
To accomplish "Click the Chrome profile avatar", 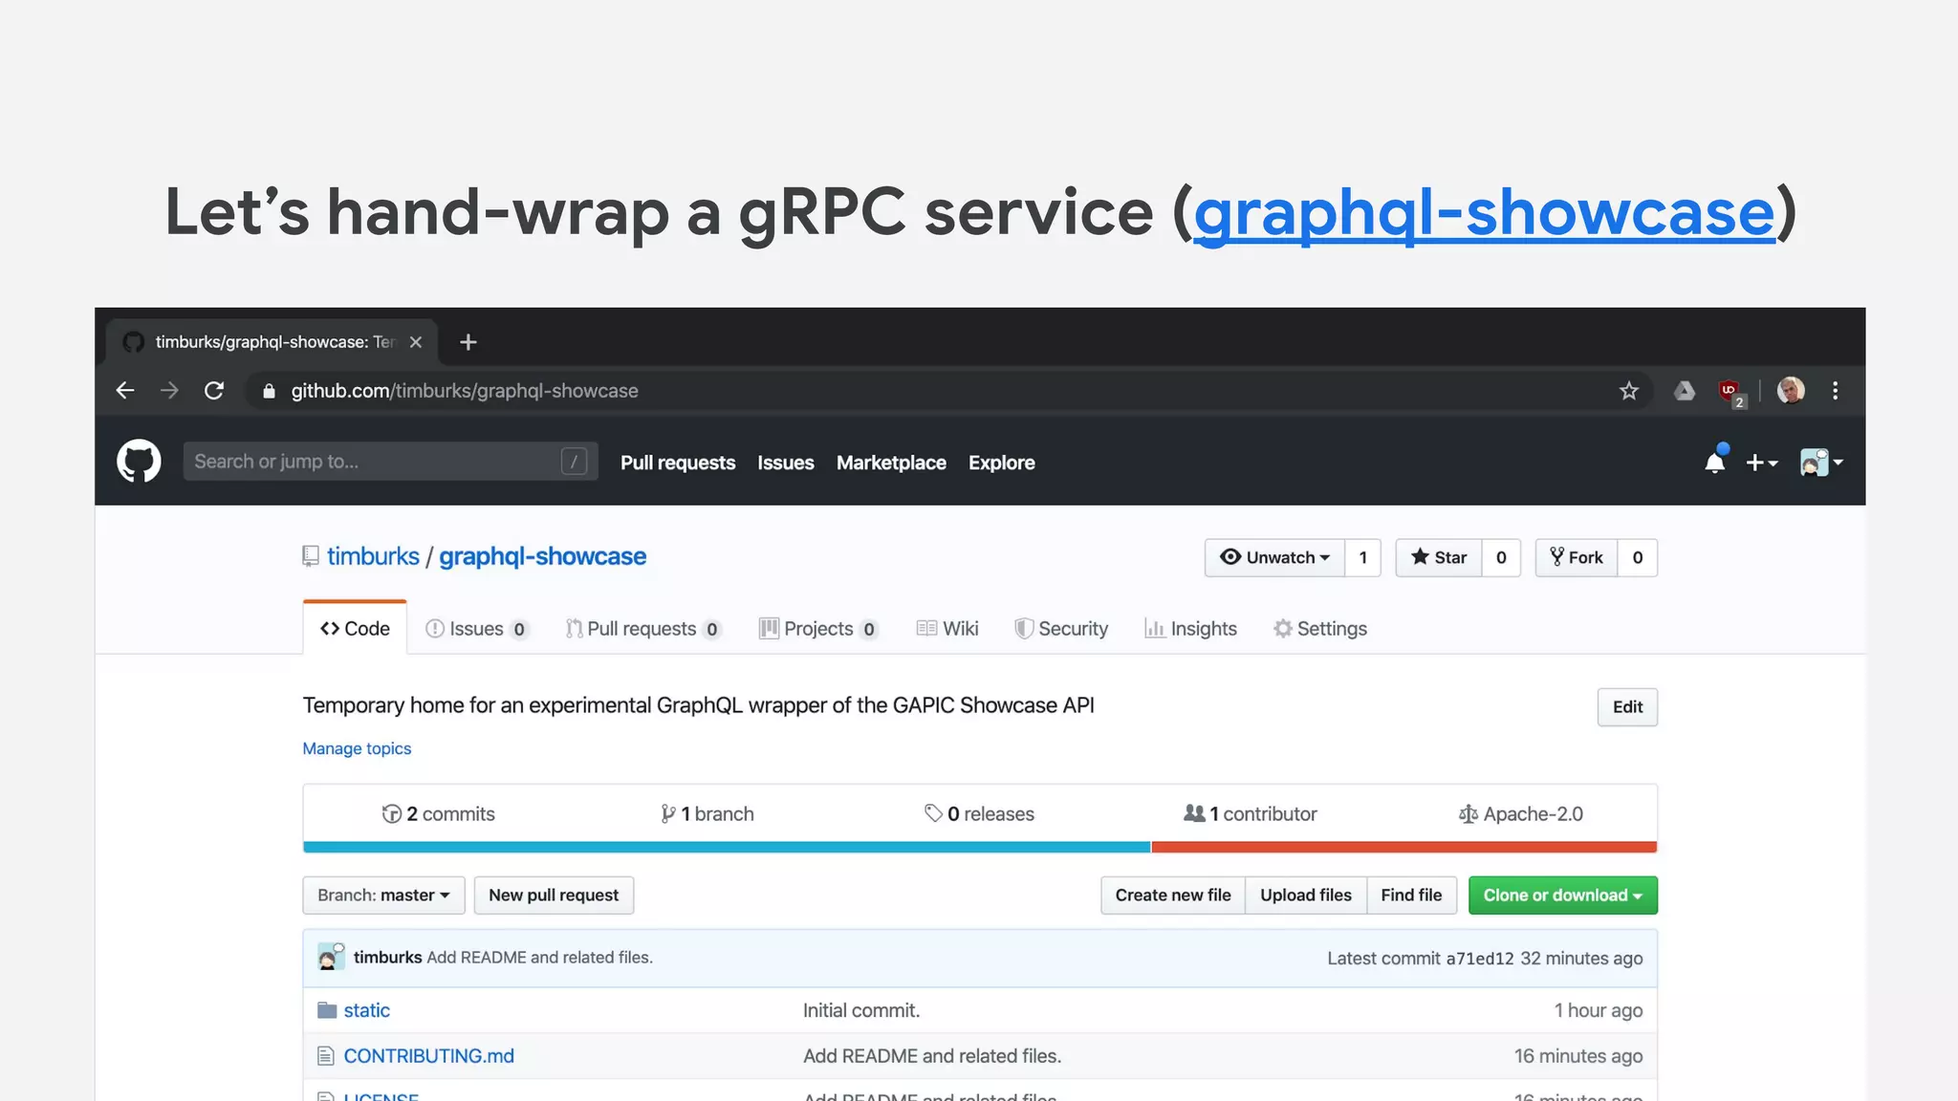I will pos(1791,390).
